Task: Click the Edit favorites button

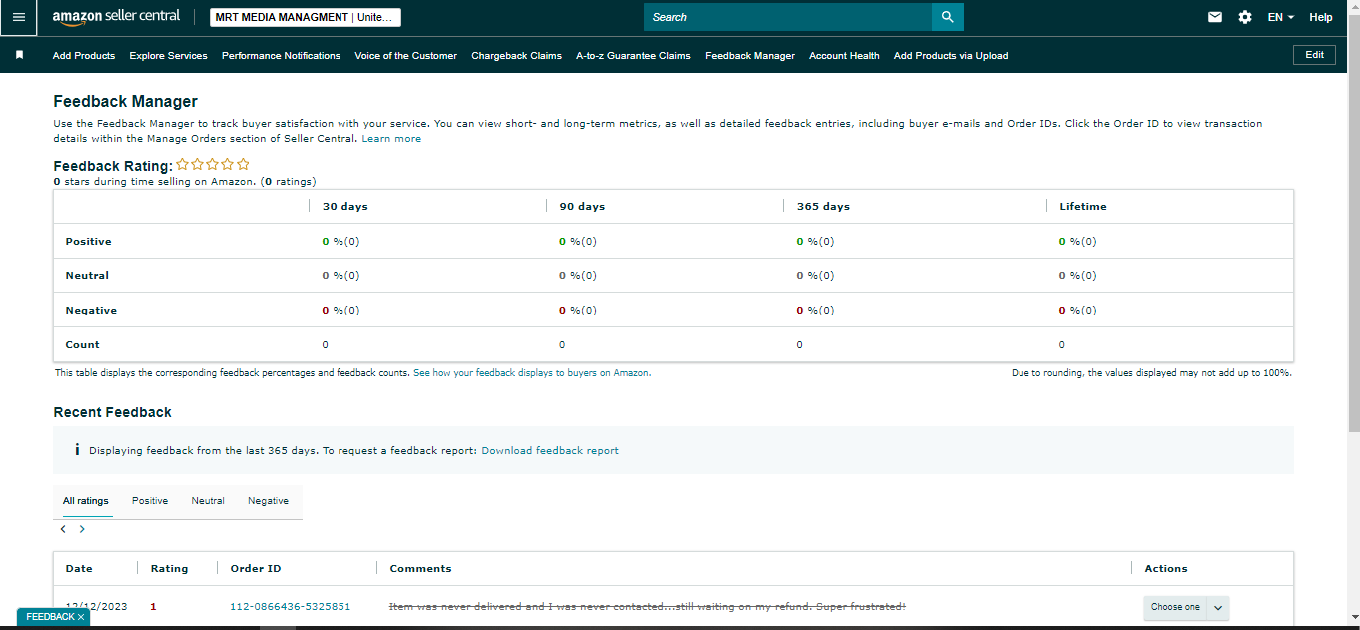Action: [x=1314, y=55]
